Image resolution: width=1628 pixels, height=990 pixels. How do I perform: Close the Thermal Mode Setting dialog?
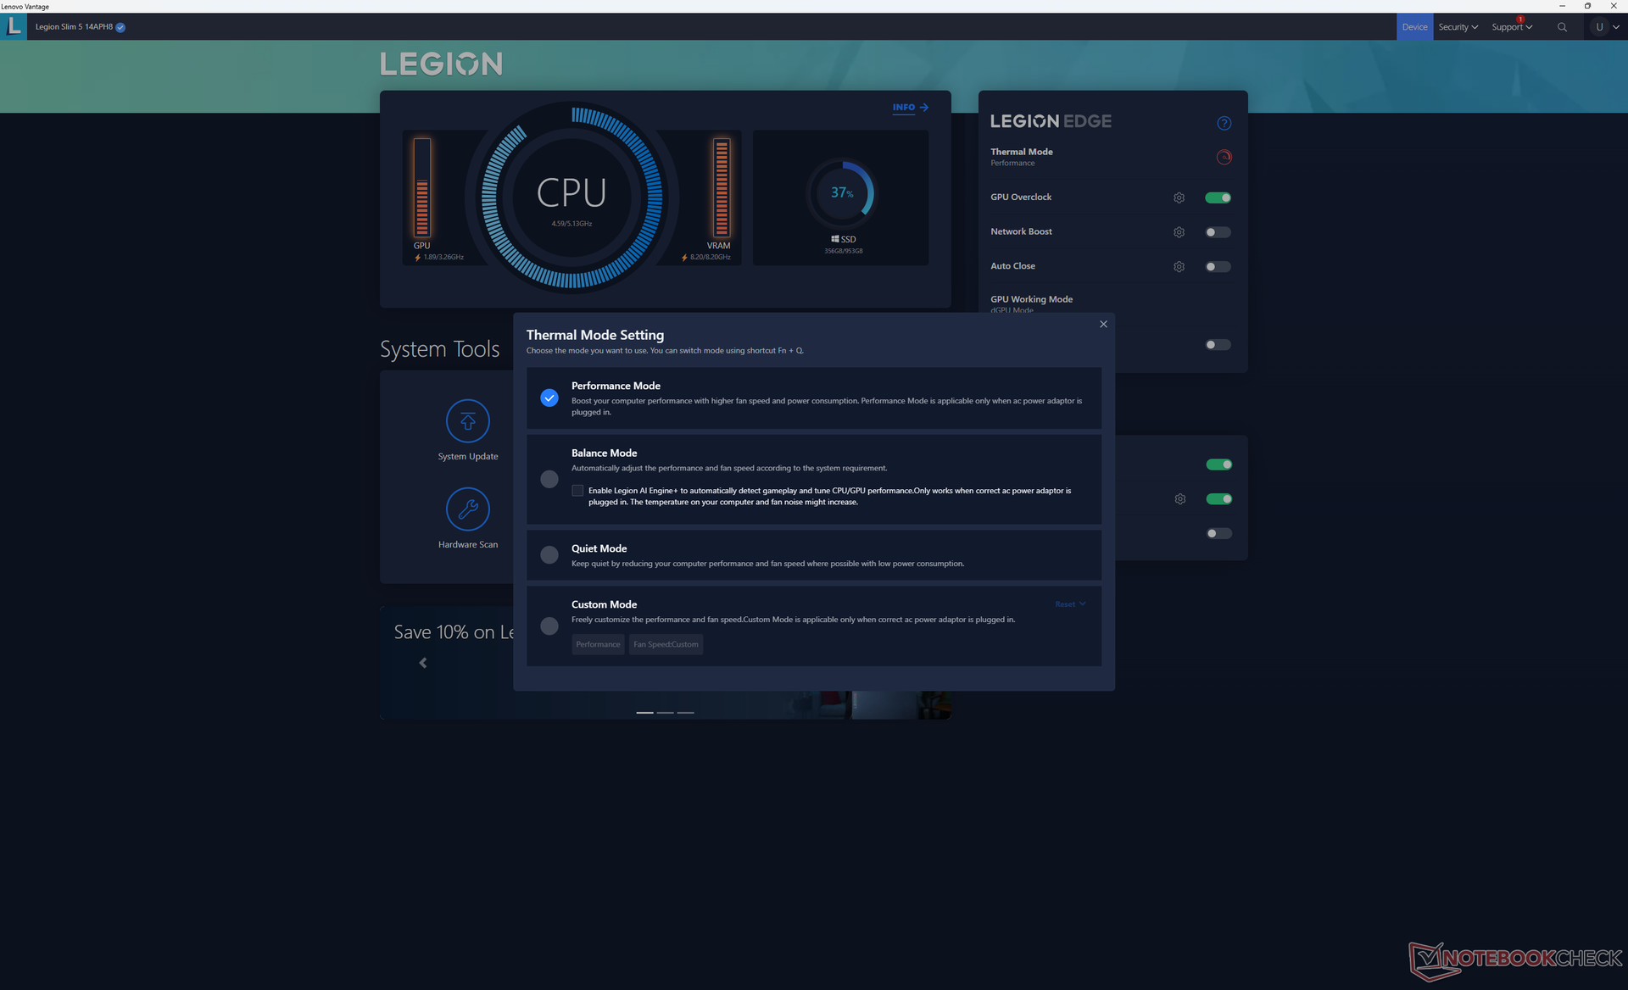[x=1103, y=324]
